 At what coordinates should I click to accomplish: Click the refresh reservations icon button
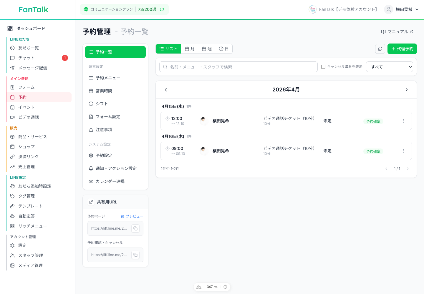380,49
